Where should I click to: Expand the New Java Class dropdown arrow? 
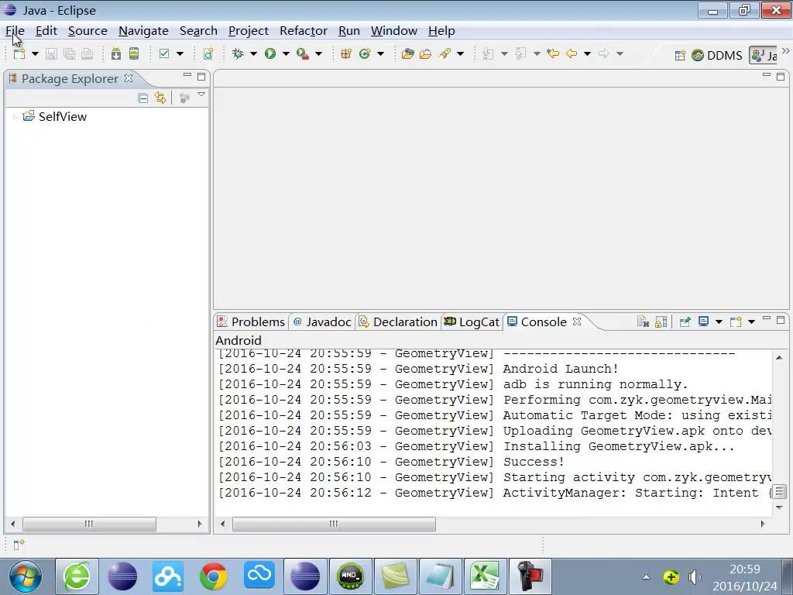(380, 53)
